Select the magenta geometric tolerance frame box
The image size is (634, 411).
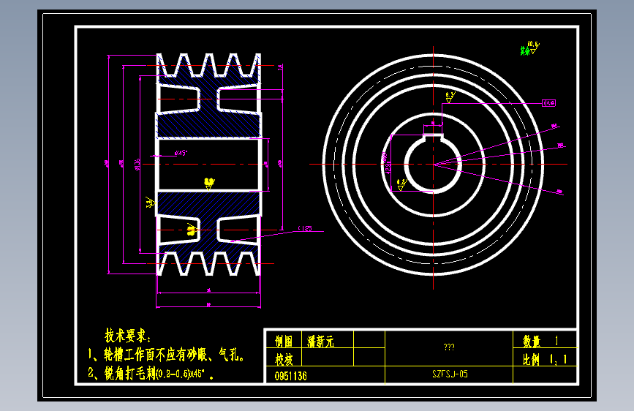pyautogui.click(x=548, y=103)
